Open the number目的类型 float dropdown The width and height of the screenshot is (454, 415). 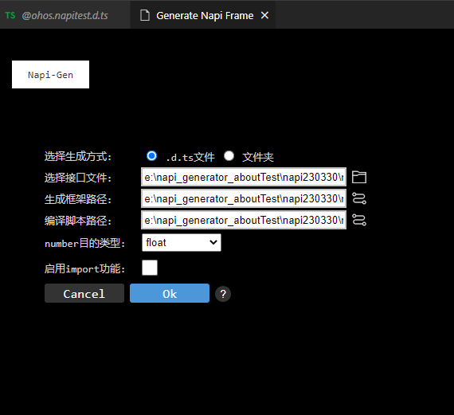[x=182, y=243]
